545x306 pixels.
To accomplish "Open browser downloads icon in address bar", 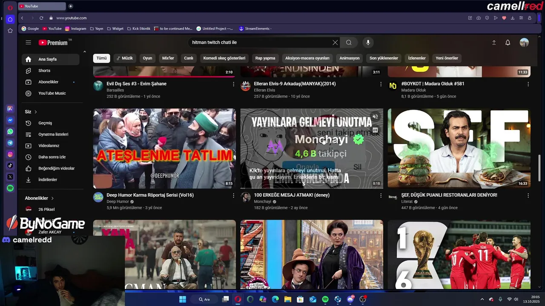I will coord(513,18).
